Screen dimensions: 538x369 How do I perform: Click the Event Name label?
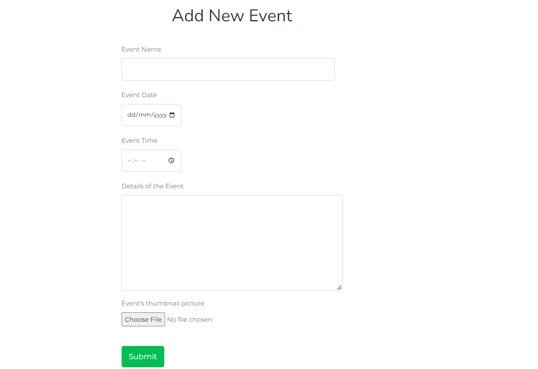141,49
